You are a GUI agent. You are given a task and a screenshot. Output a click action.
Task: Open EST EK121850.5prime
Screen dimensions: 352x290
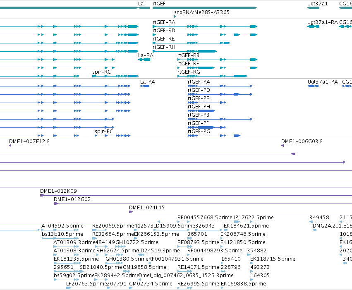(x=243, y=242)
